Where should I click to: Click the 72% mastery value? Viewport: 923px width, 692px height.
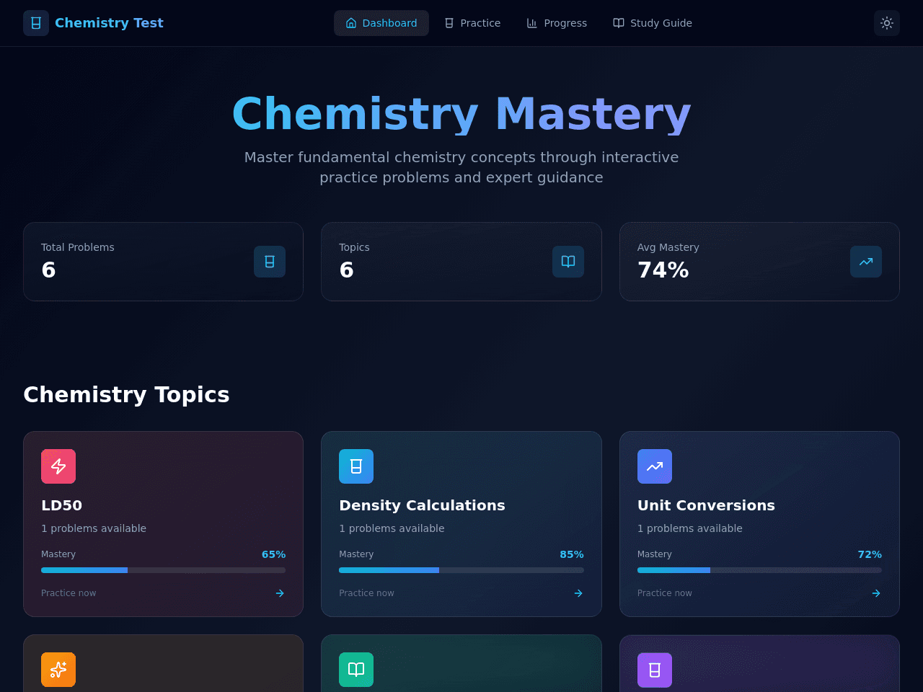pos(870,554)
